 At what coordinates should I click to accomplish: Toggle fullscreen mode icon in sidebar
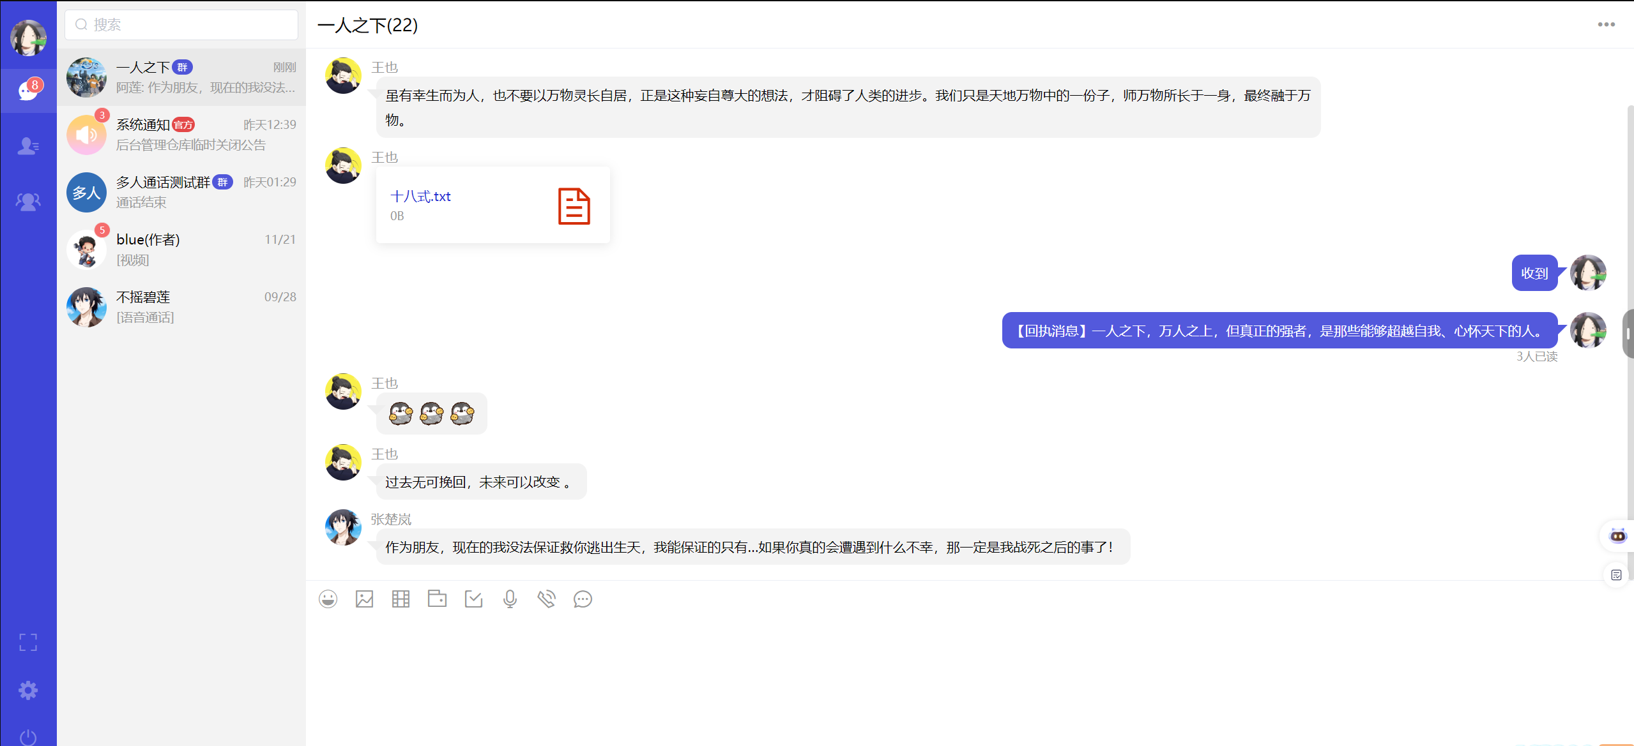coord(28,642)
